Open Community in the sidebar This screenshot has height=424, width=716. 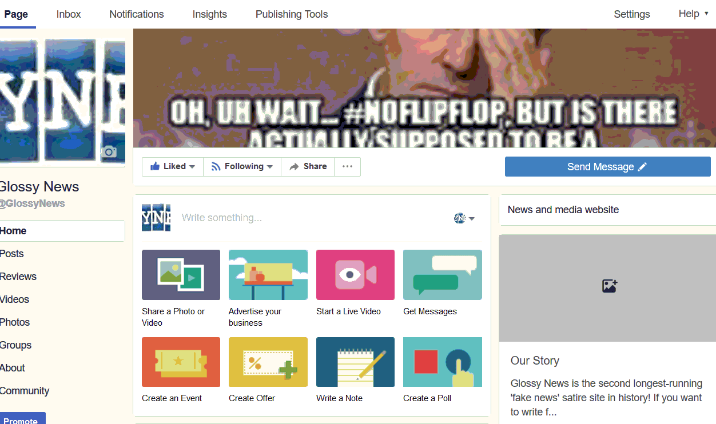coord(25,391)
